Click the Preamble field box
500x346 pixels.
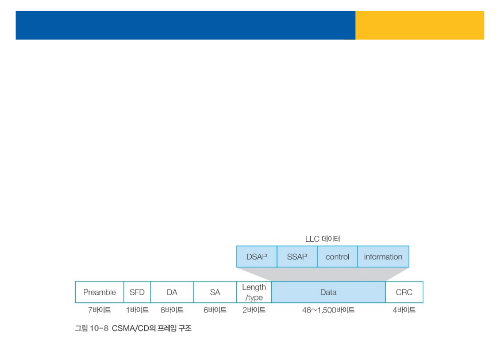tap(99, 292)
